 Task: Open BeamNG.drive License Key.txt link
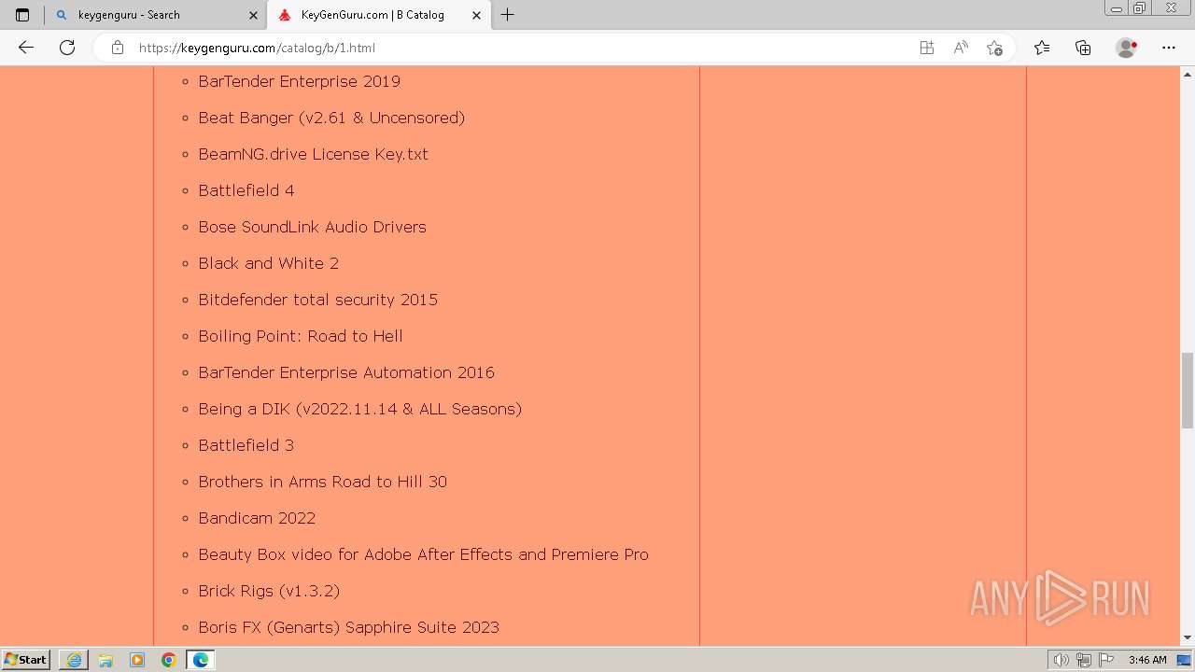(313, 154)
